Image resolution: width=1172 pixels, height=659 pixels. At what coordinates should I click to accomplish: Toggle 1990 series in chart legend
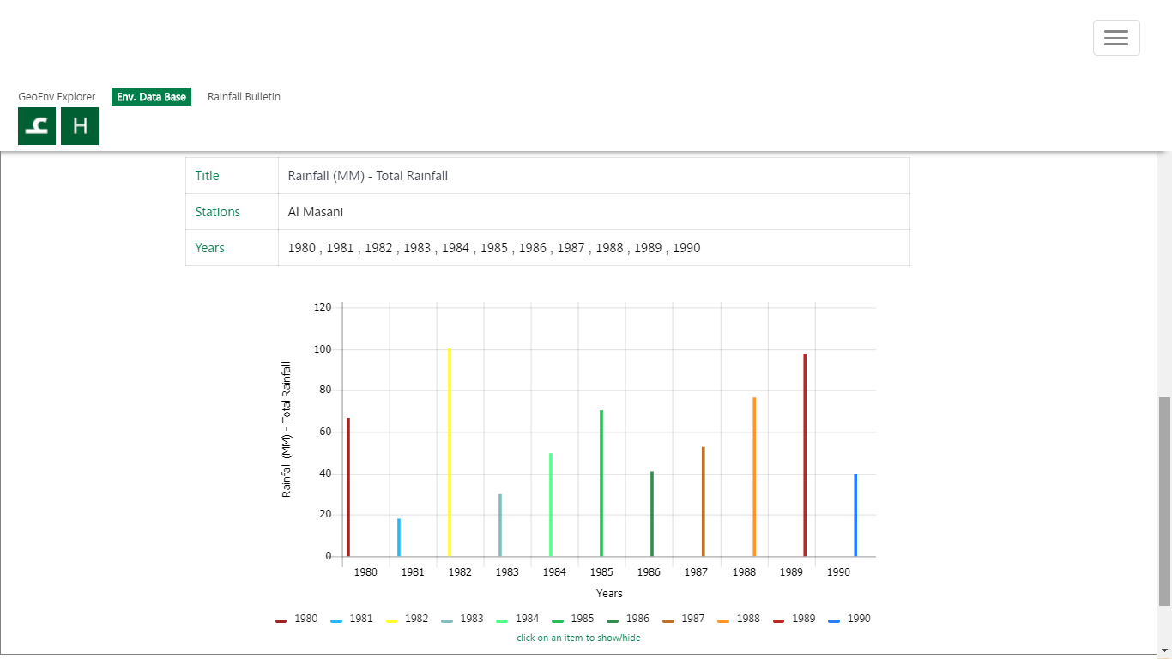pos(849,619)
